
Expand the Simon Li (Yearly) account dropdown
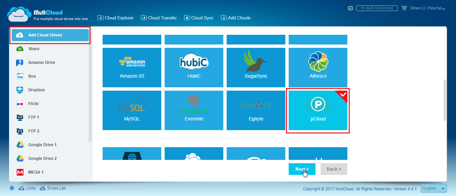pyautogui.click(x=428, y=8)
